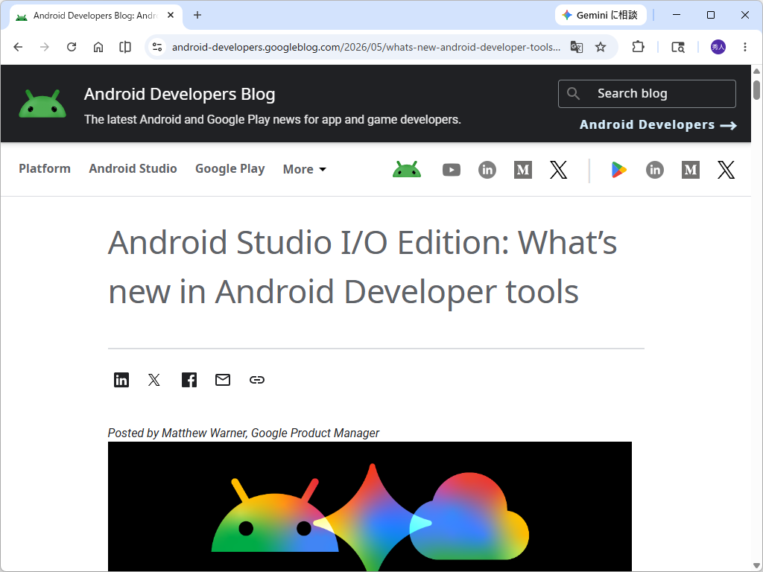
Task: Open the user profile avatar
Action: [718, 47]
